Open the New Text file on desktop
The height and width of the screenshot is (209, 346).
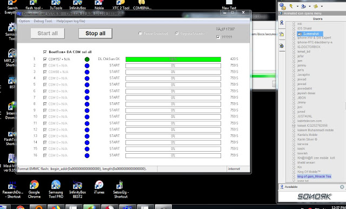pos(229,5)
